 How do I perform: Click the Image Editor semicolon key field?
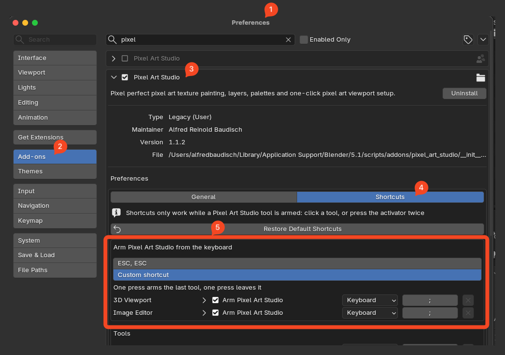pos(430,313)
